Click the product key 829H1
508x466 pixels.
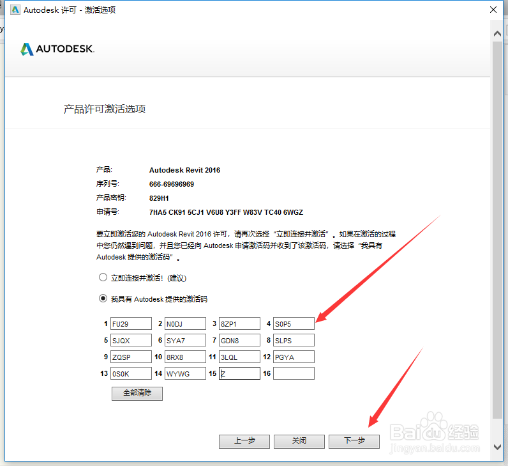click(x=159, y=198)
